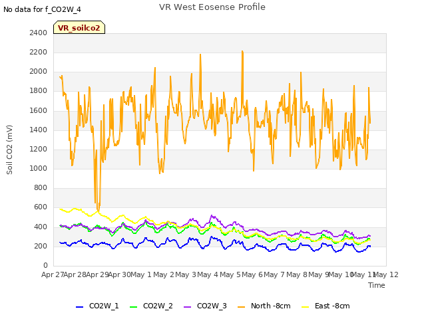Image resolution: width=426 pixels, height=319 pixels.
Task: Click the 2000 y-axis tick label
Action: [x=39, y=72]
